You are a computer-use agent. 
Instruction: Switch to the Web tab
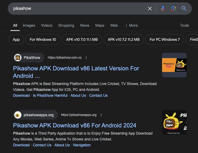114,25
